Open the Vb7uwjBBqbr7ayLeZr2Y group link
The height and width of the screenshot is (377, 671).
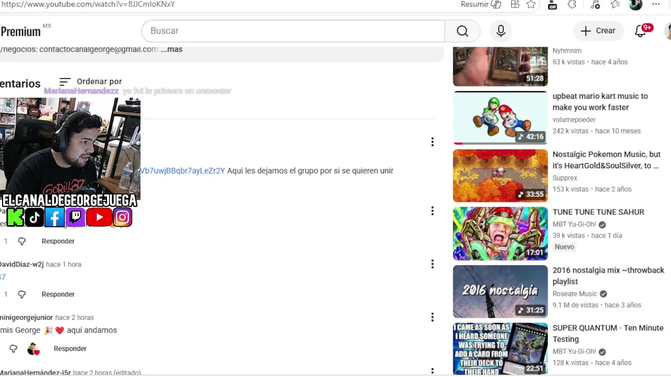point(182,171)
